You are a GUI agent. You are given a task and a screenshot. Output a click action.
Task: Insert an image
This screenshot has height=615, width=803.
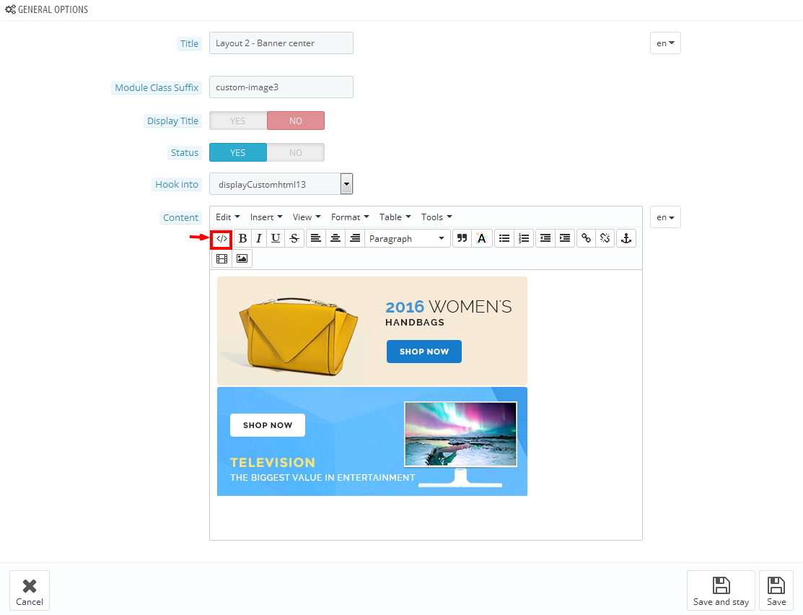click(242, 259)
